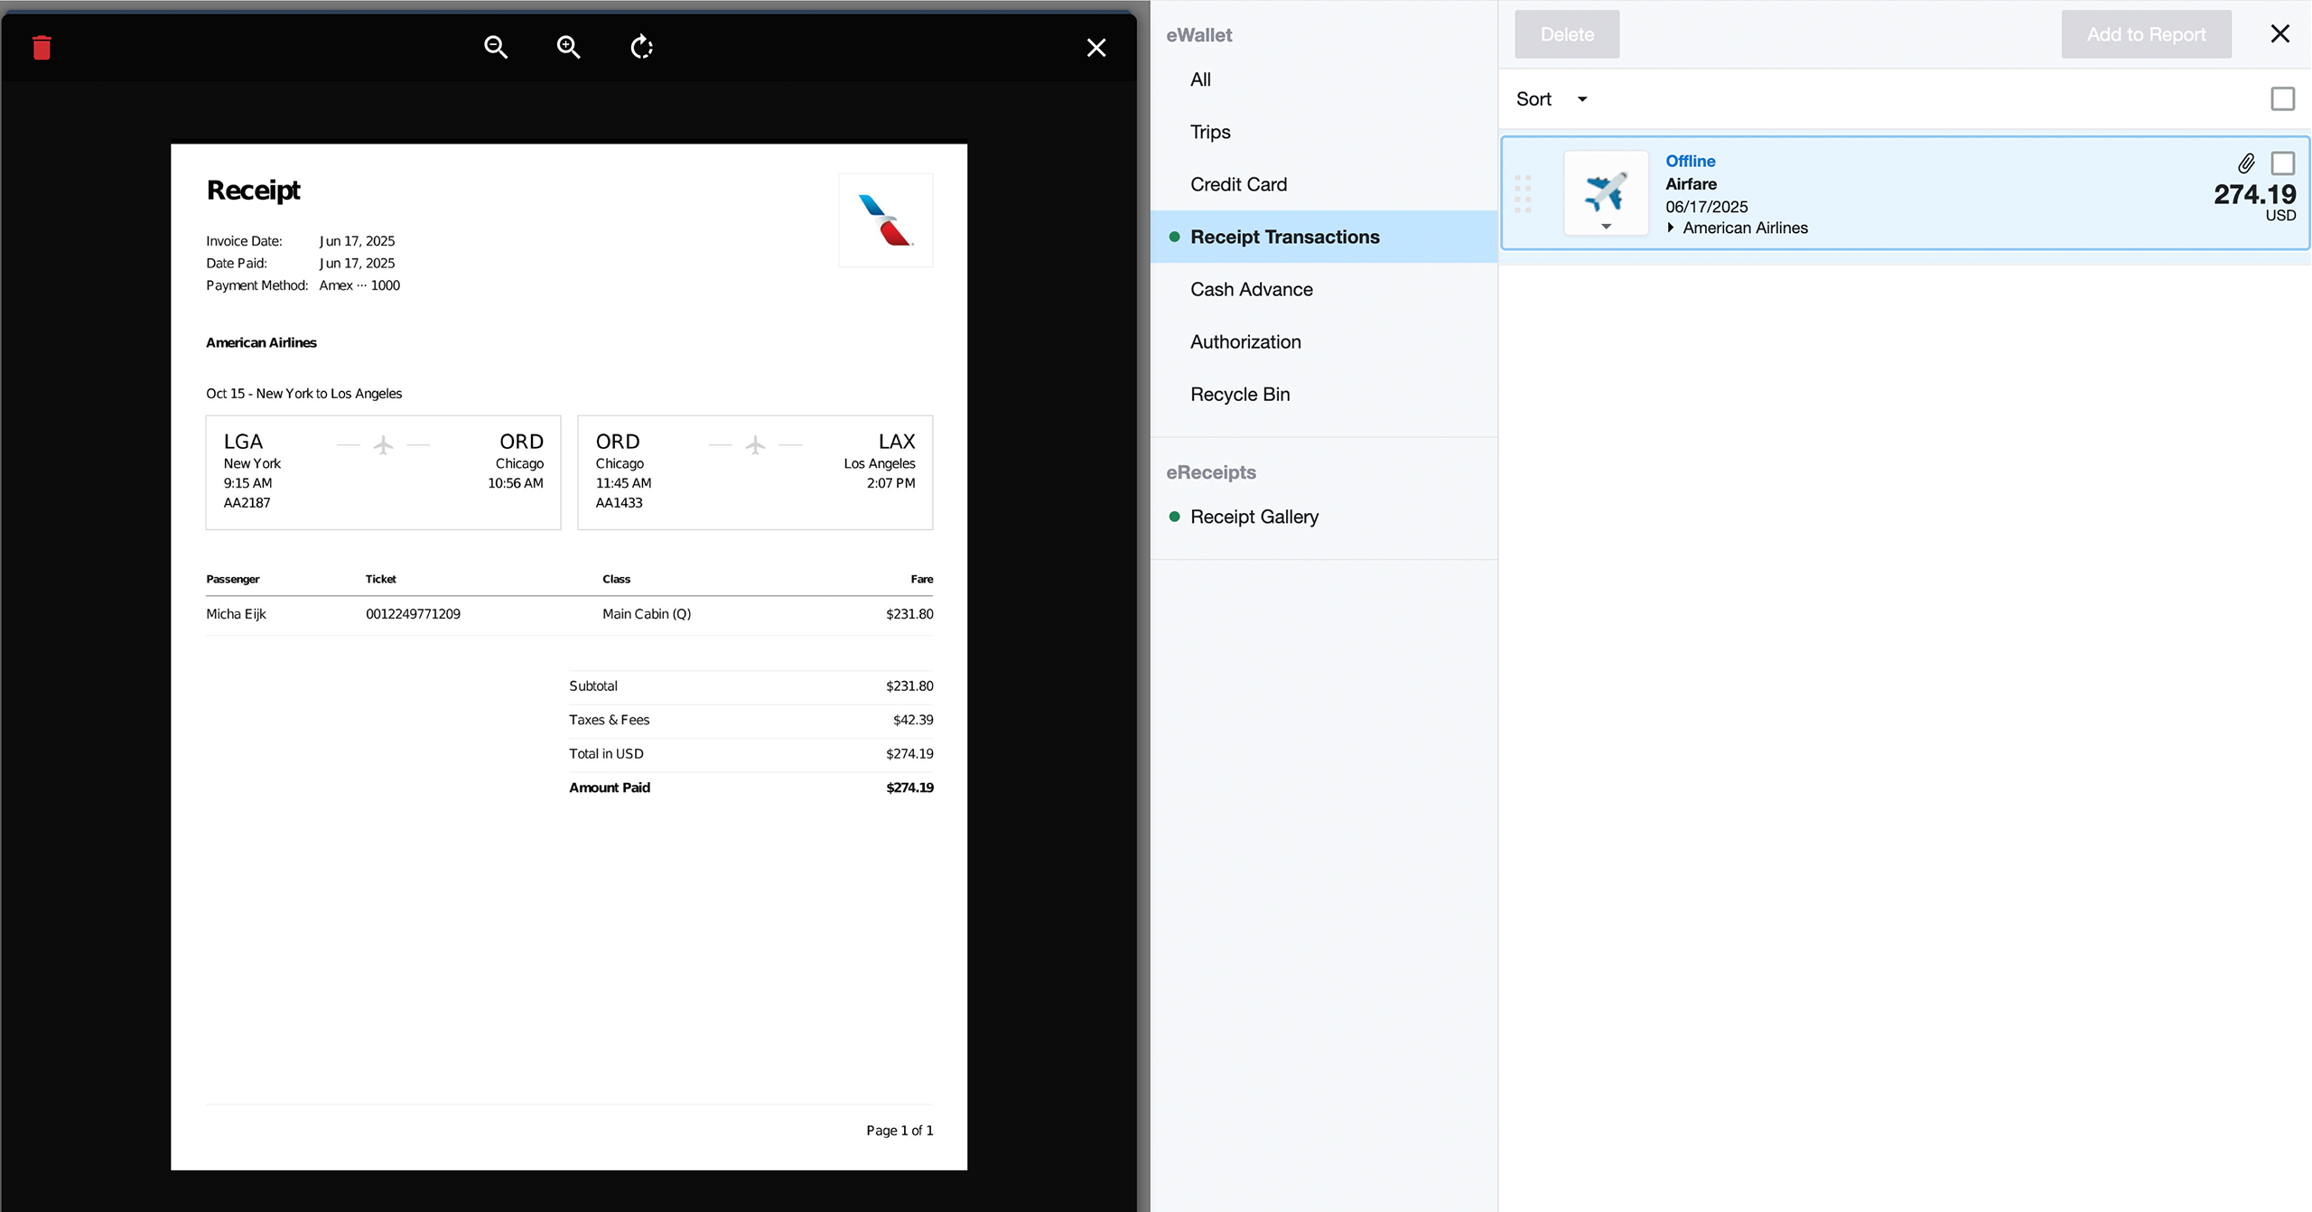This screenshot has width=2312, height=1212.
Task: Zoom out the receipt image
Action: pyautogui.click(x=495, y=47)
